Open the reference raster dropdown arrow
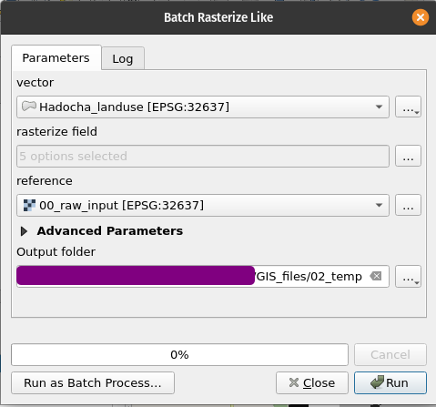 379,205
